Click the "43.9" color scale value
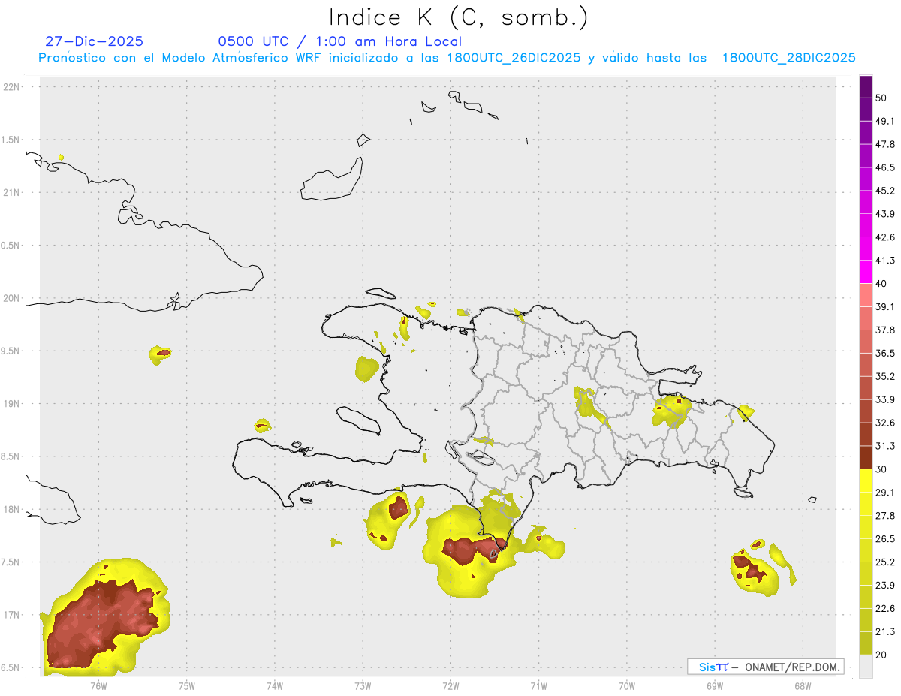This screenshot has height=696, width=901. pos(885,214)
